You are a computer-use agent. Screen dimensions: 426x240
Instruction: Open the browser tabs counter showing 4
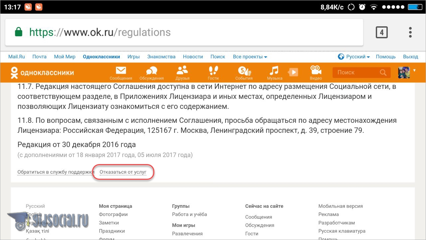click(382, 32)
